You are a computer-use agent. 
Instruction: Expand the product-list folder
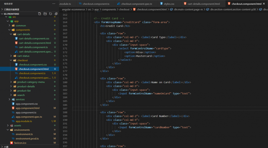click(11, 91)
